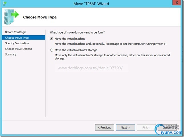Click the server move header icon

coord(11,17)
